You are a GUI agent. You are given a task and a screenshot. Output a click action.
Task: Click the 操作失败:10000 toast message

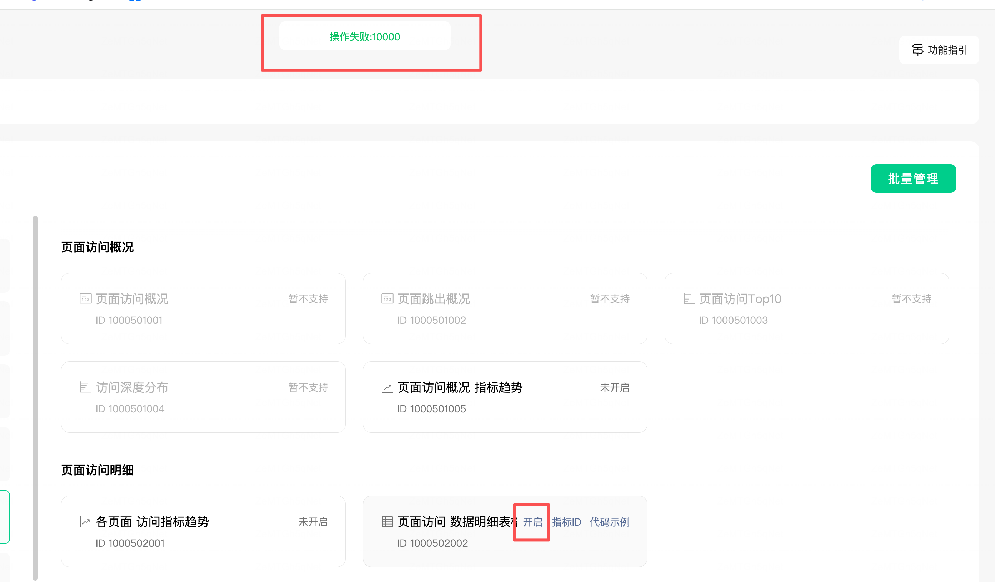(364, 37)
